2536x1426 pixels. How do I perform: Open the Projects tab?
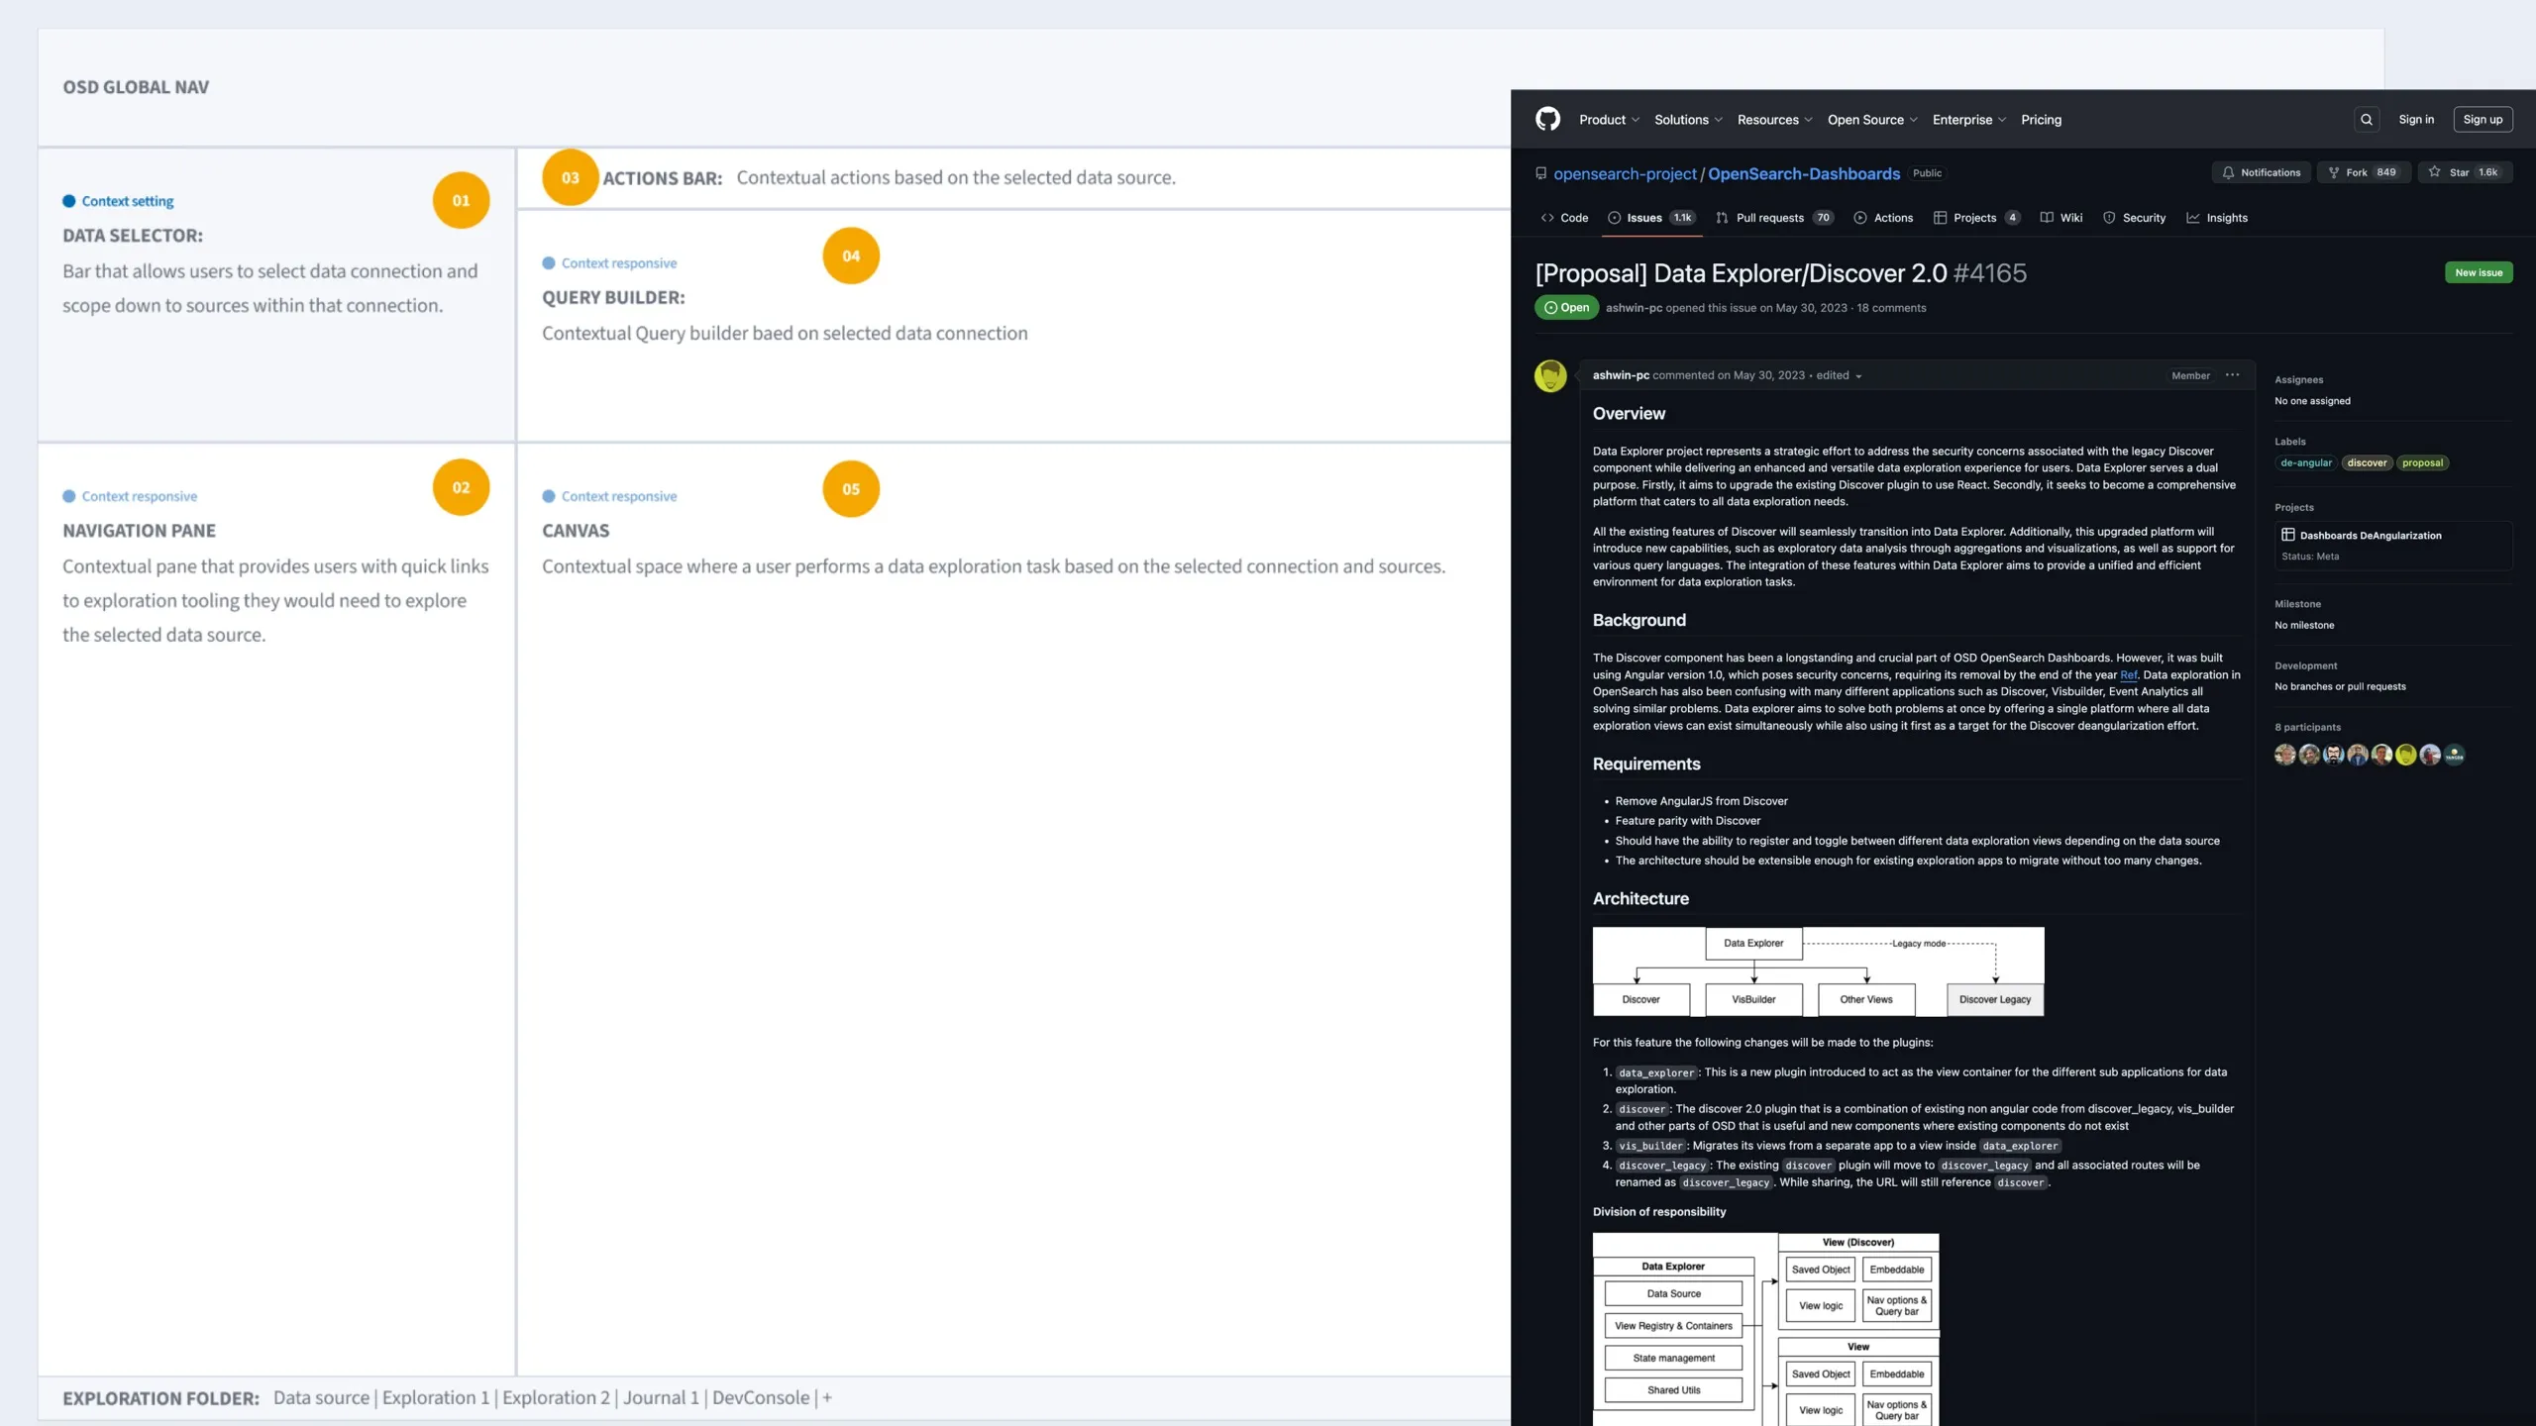1976,218
